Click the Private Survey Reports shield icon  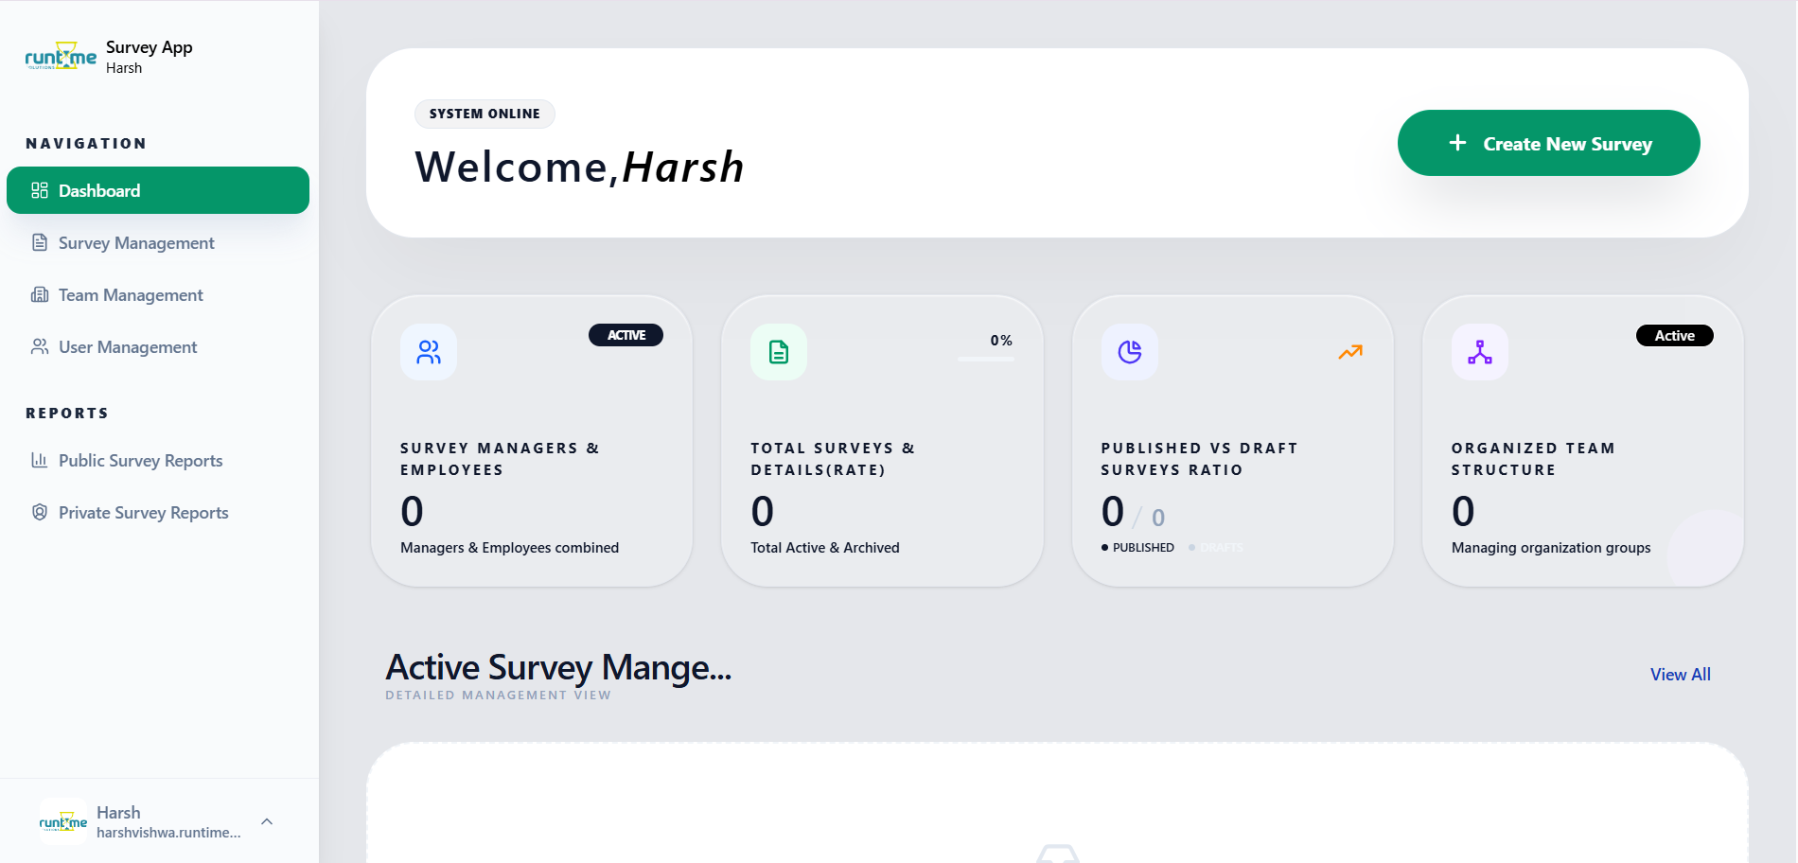click(x=40, y=513)
